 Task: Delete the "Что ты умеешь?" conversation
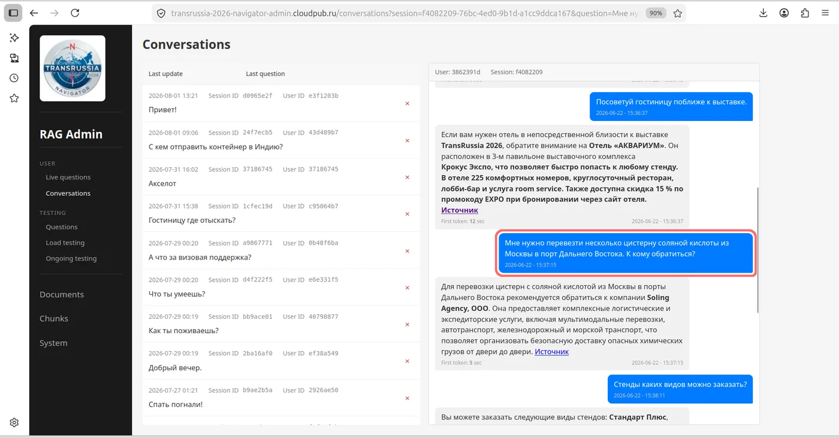[408, 288]
